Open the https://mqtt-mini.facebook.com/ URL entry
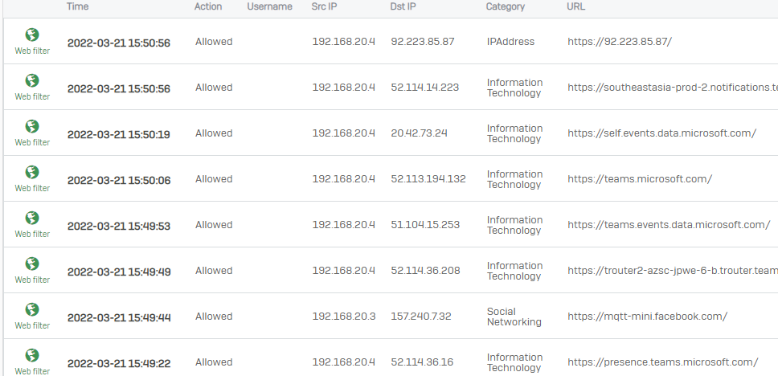778x376 pixels. pyautogui.click(x=648, y=317)
